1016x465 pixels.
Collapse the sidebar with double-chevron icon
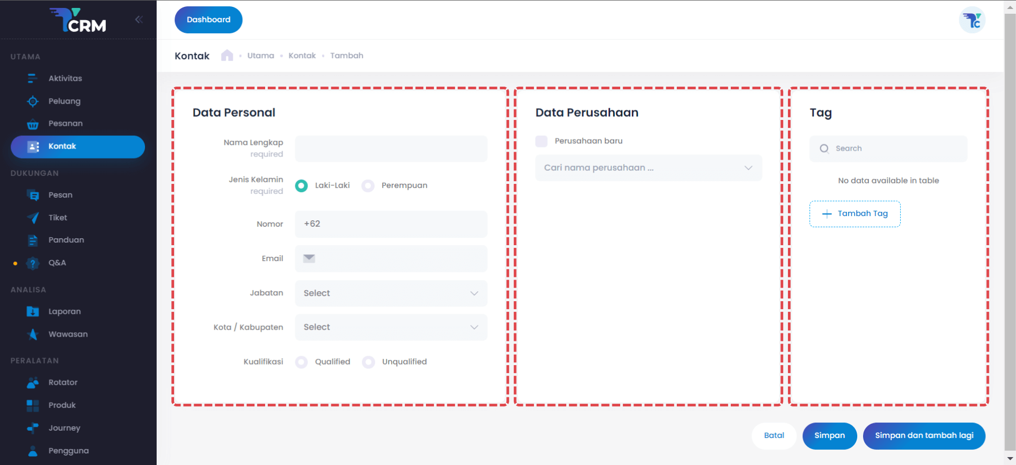pos(139,20)
